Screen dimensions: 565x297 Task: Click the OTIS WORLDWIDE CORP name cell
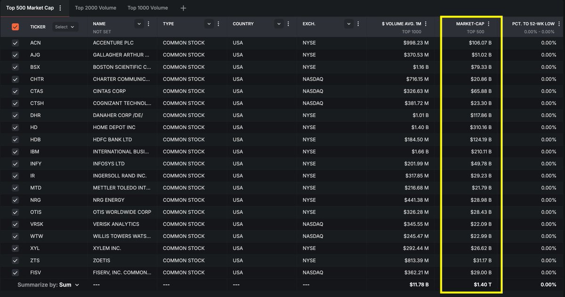122,212
